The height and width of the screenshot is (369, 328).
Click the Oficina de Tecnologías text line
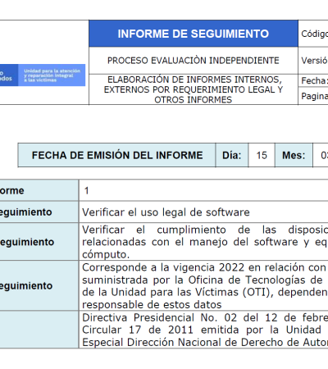(x=205, y=280)
